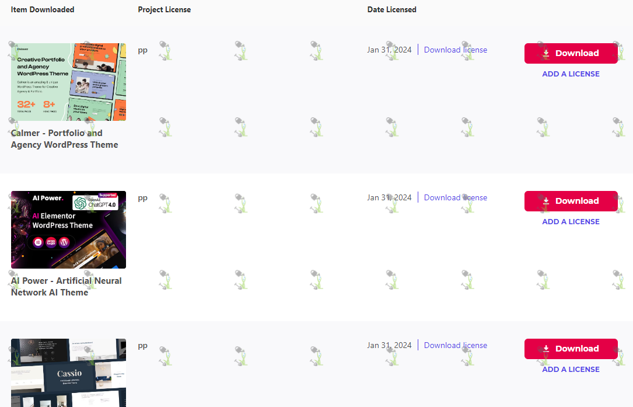Click the Project License column header

point(165,10)
